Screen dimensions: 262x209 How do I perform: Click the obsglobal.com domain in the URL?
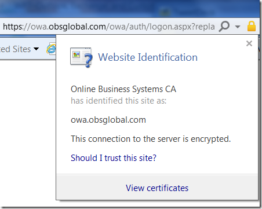point(77,27)
